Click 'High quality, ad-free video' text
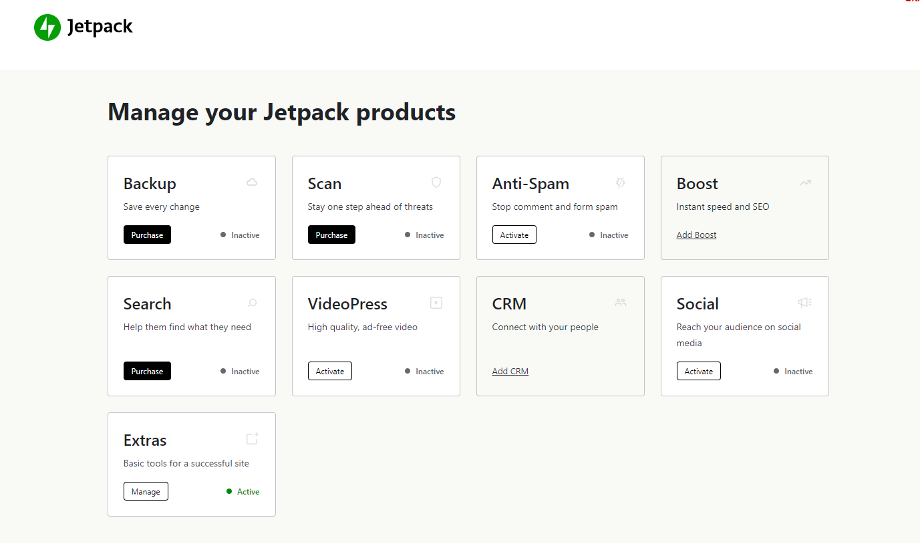The image size is (920, 546). click(x=362, y=327)
